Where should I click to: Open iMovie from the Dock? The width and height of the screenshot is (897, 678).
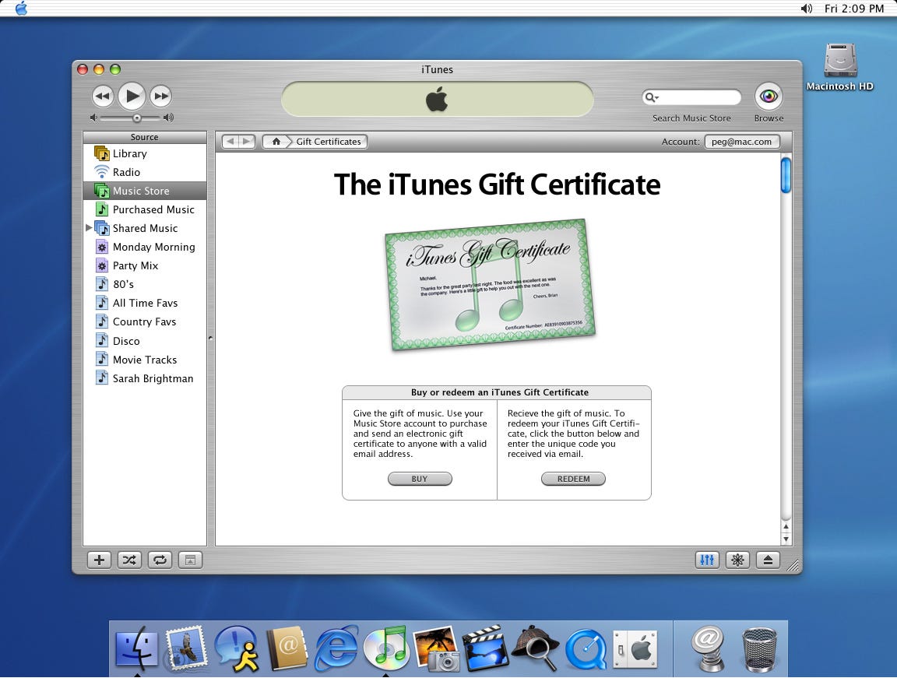[485, 648]
